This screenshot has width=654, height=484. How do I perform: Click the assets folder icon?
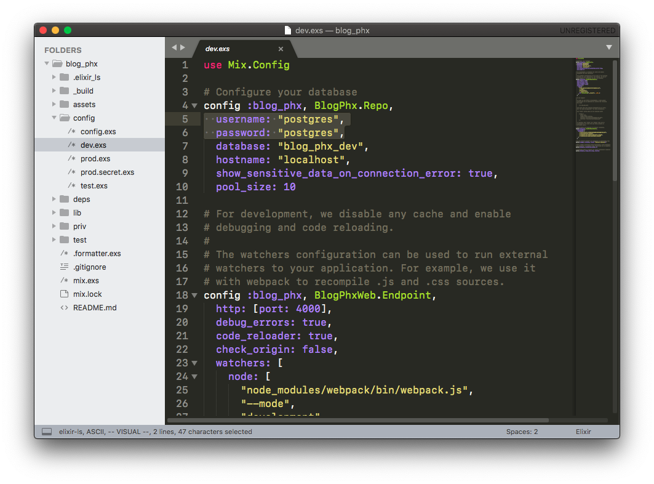pos(64,105)
